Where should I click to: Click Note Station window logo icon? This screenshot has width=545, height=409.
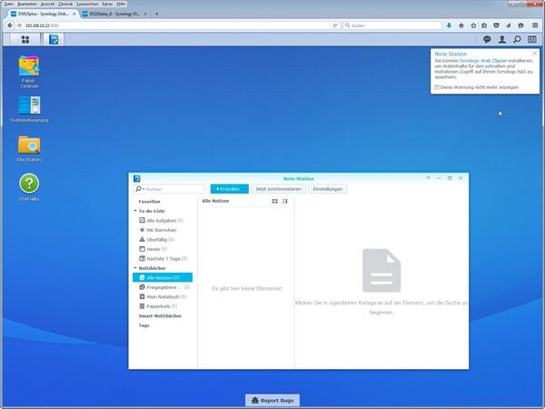pyautogui.click(x=137, y=178)
